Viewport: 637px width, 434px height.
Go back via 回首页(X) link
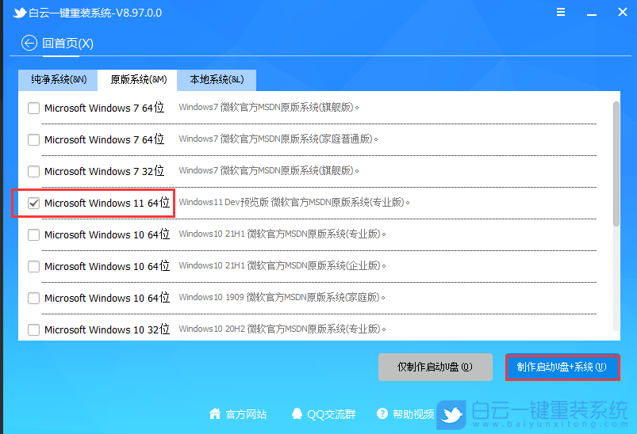click(x=67, y=44)
